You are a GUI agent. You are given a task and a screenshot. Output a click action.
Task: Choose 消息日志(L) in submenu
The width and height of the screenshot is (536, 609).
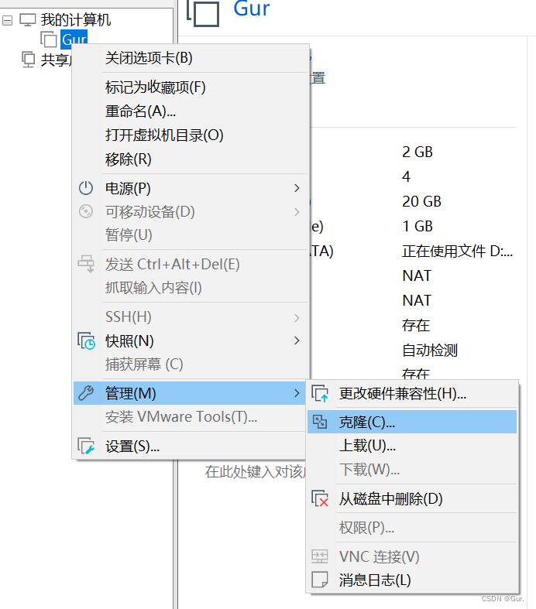pos(412,580)
